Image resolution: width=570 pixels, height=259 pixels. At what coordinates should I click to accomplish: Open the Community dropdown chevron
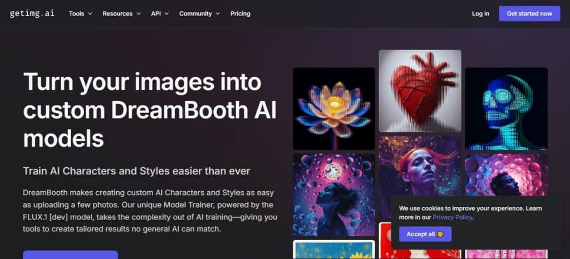point(218,14)
